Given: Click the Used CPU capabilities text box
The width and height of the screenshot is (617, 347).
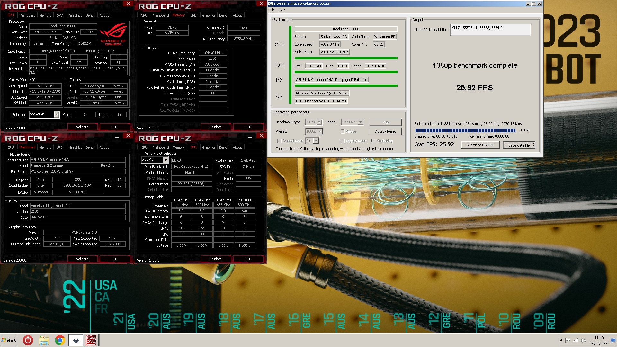Looking at the screenshot, I should [490, 30].
